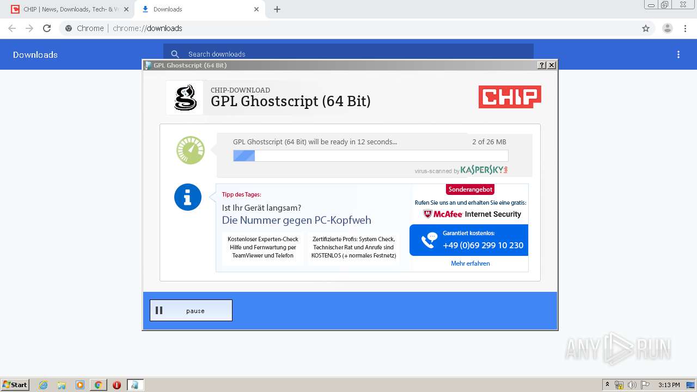The height and width of the screenshot is (392, 697).
Task: Click the blue info circle icon
Action: click(x=188, y=197)
